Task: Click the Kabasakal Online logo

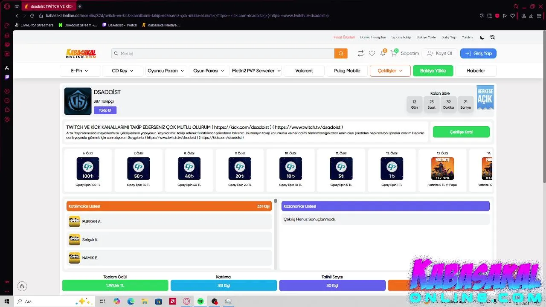Action: [x=81, y=53]
